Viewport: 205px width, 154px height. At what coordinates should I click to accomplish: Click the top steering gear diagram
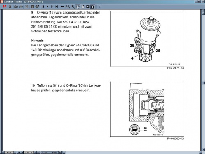click(147, 39)
